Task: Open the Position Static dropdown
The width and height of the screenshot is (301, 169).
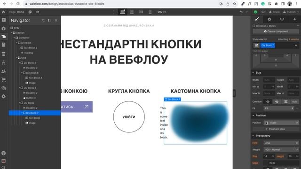Action: tap(281, 123)
